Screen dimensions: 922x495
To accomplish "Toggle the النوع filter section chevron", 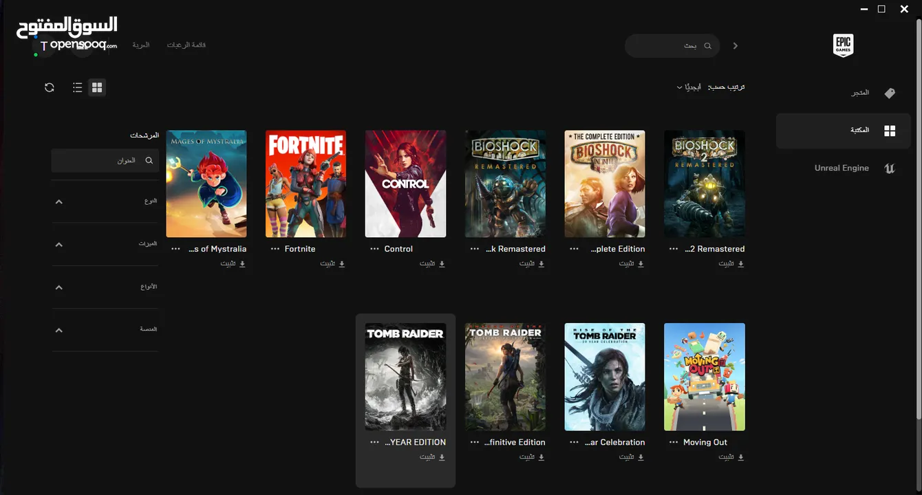I will [58, 201].
